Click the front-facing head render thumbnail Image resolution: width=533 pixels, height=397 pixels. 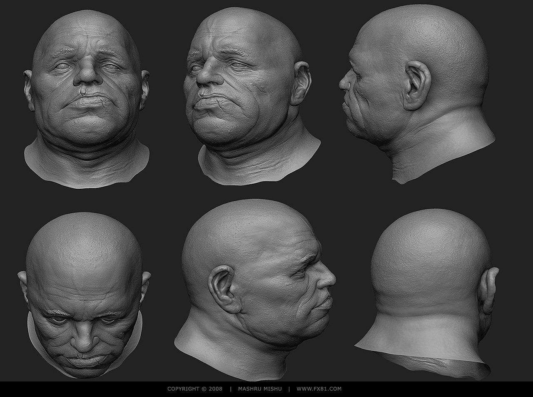87,98
